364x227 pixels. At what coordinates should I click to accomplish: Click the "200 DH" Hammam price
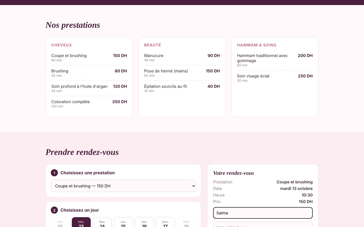coord(305,55)
